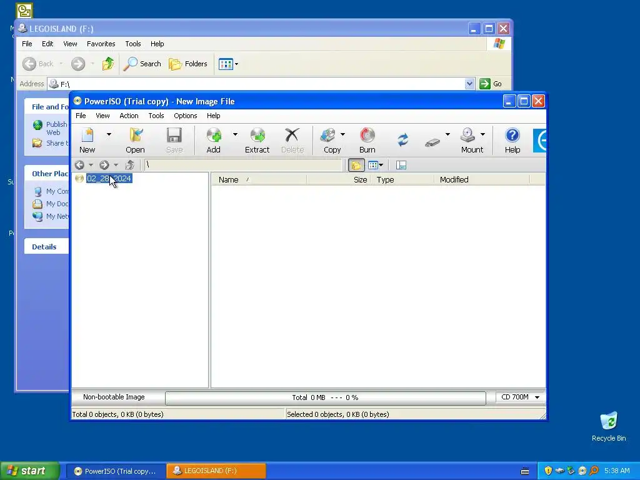Click the Burn toolbar icon

(x=367, y=140)
